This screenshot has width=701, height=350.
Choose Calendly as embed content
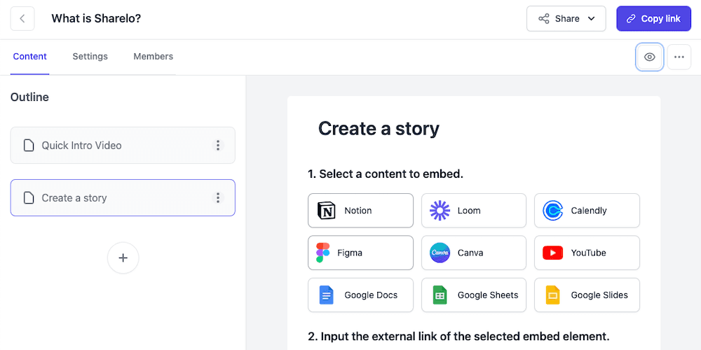[x=587, y=211]
